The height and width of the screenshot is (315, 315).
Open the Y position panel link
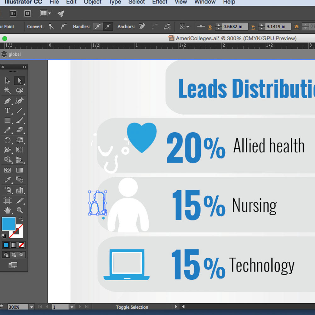(253, 27)
